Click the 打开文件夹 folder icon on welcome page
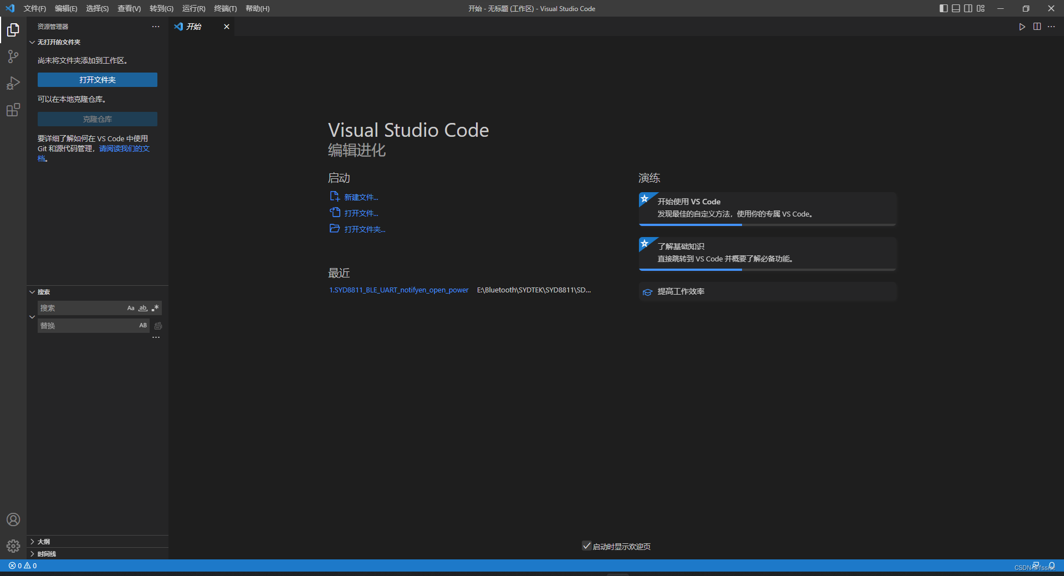The width and height of the screenshot is (1064, 576). (x=335, y=228)
